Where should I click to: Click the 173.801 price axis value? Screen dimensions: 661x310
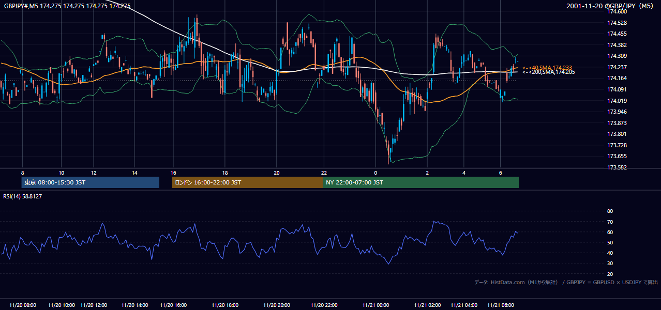click(617, 134)
